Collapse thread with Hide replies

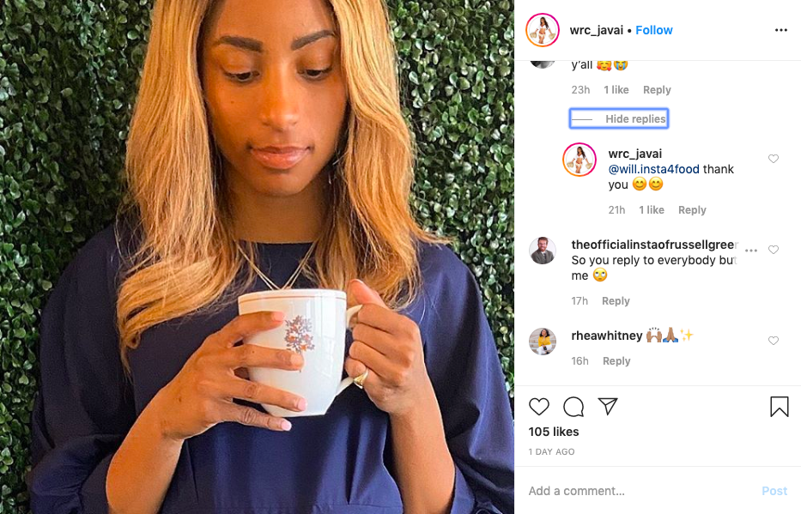pyautogui.click(x=619, y=119)
